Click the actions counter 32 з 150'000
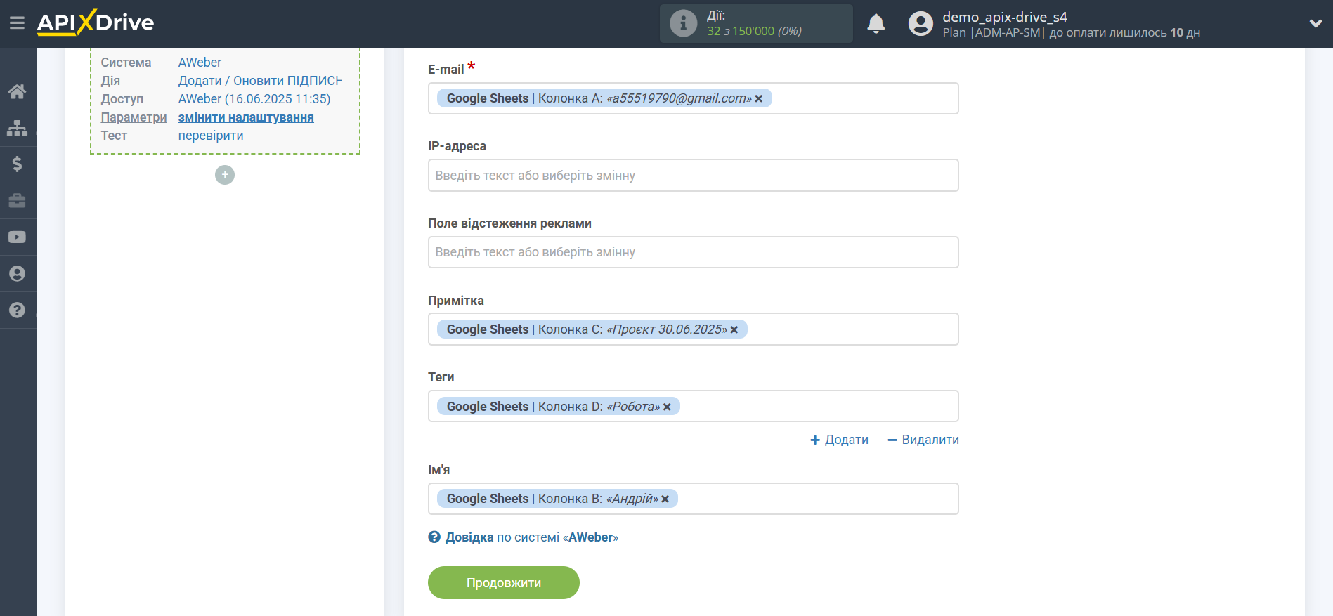This screenshot has height=616, width=1333. click(x=754, y=32)
